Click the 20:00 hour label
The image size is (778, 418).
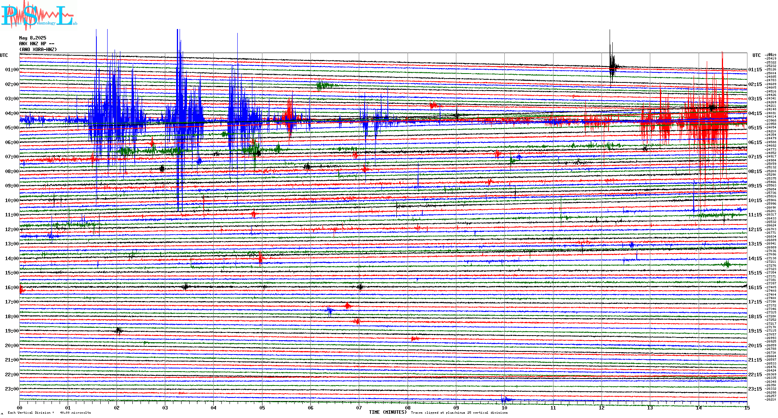pyautogui.click(x=12, y=346)
